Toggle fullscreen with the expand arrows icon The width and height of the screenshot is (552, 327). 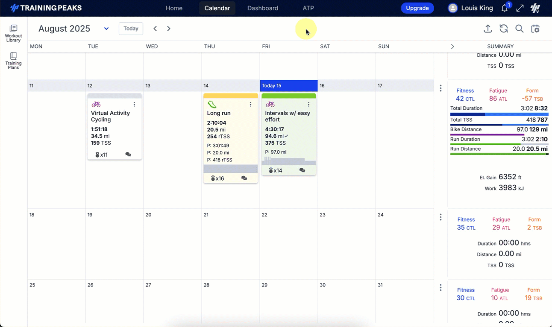tap(520, 8)
